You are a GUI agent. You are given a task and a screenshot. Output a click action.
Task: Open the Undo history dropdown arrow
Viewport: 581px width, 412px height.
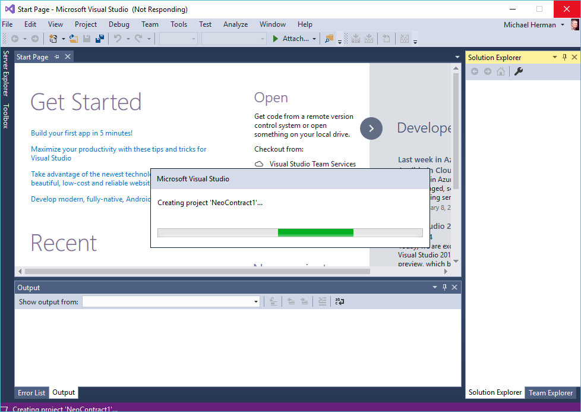(128, 39)
